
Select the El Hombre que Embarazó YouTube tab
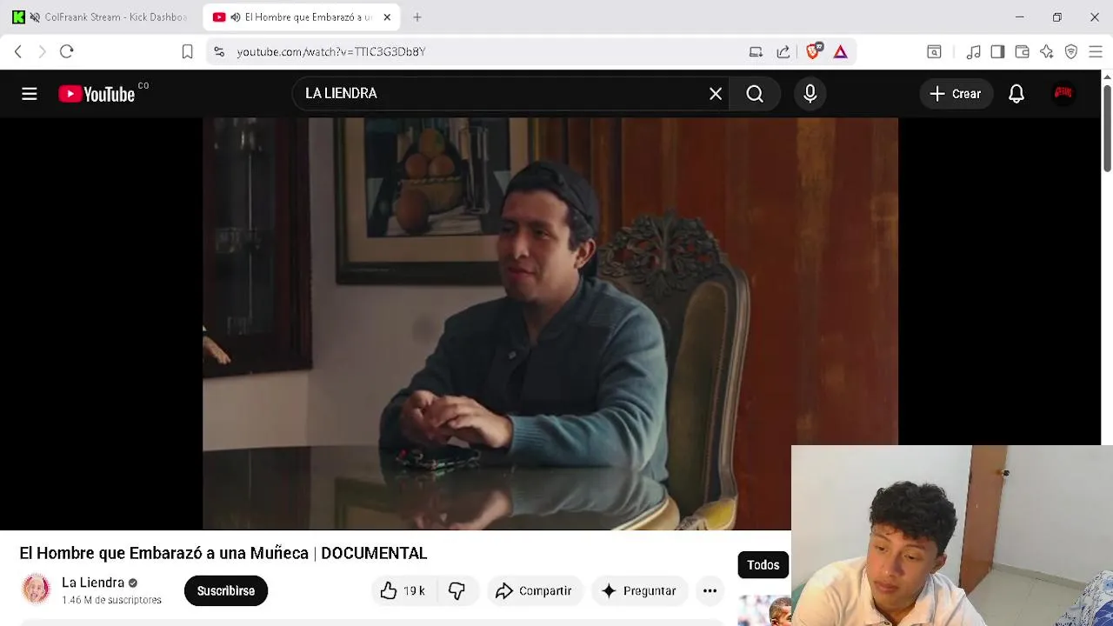pyautogui.click(x=300, y=17)
